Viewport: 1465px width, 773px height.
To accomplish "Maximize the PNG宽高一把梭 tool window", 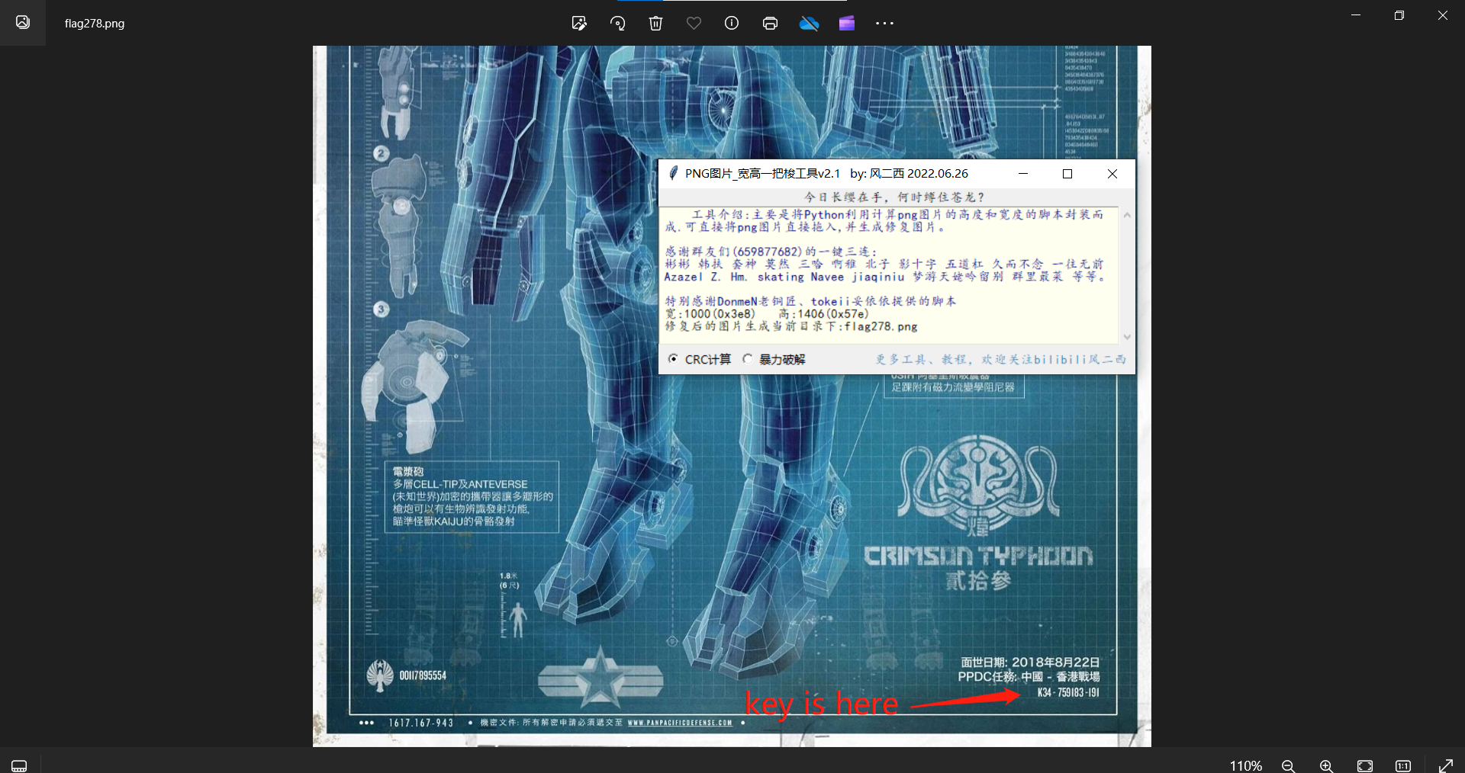I will click(x=1067, y=174).
